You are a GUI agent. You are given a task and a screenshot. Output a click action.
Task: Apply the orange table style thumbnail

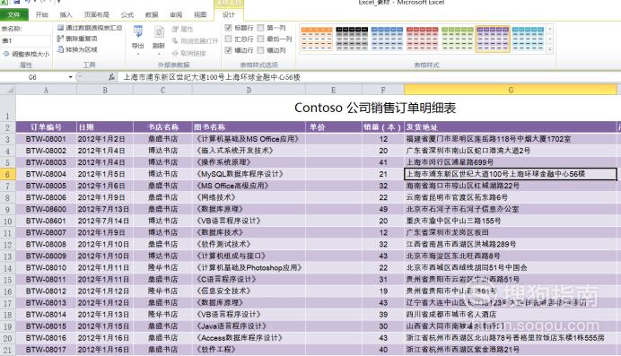tap(317, 39)
